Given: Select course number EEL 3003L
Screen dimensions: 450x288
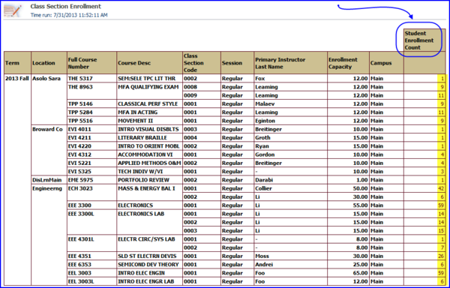Looking at the screenshot, I should tap(81, 282).
